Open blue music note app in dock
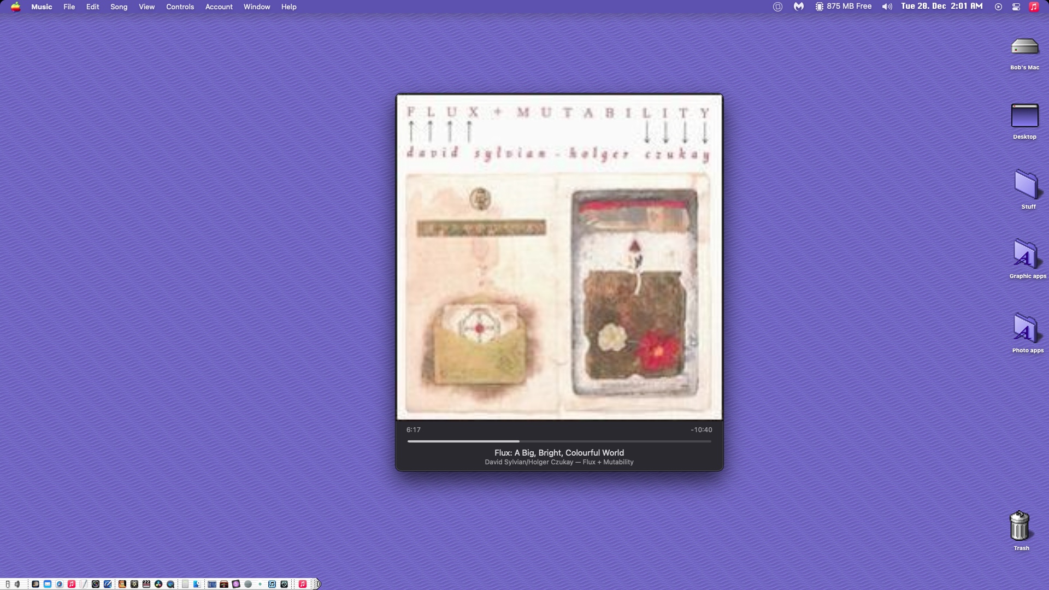The height and width of the screenshot is (590, 1049). (272, 584)
